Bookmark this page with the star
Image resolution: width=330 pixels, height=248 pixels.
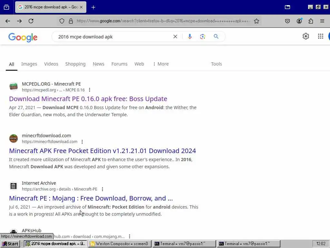256,21
